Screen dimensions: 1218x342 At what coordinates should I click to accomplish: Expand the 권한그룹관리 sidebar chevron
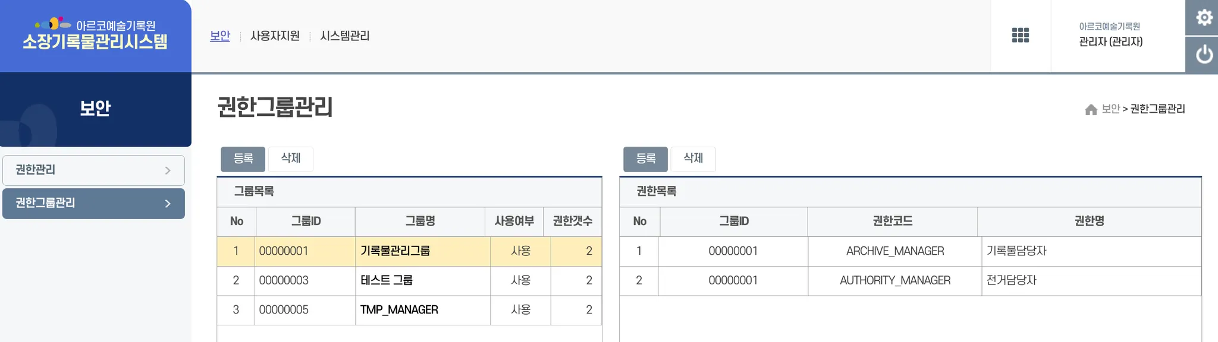pos(168,204)
